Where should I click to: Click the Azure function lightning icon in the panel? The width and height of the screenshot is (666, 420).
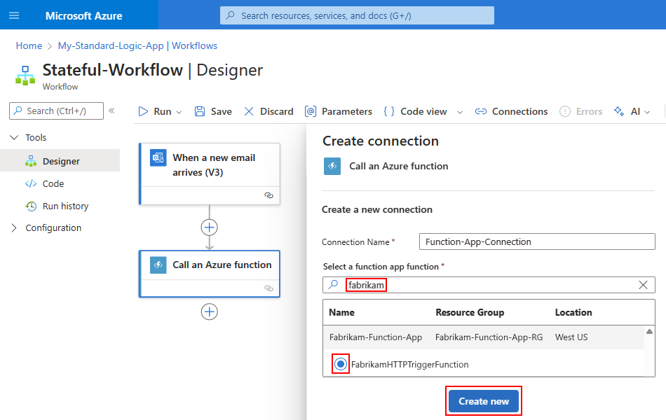(x=332, y=166)
